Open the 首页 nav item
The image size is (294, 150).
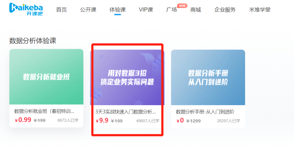pyautogui.click(x=62, y=10)
